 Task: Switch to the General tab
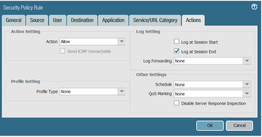tap(14, 20)
